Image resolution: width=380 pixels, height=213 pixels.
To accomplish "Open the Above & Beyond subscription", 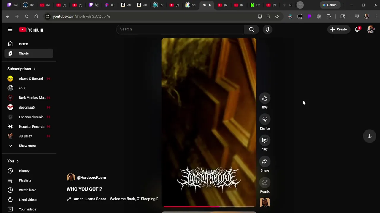I will (29, 79).
